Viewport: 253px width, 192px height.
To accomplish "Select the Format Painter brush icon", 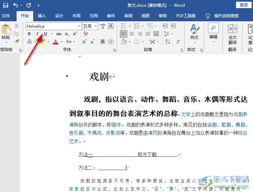I will coord(17,41).
